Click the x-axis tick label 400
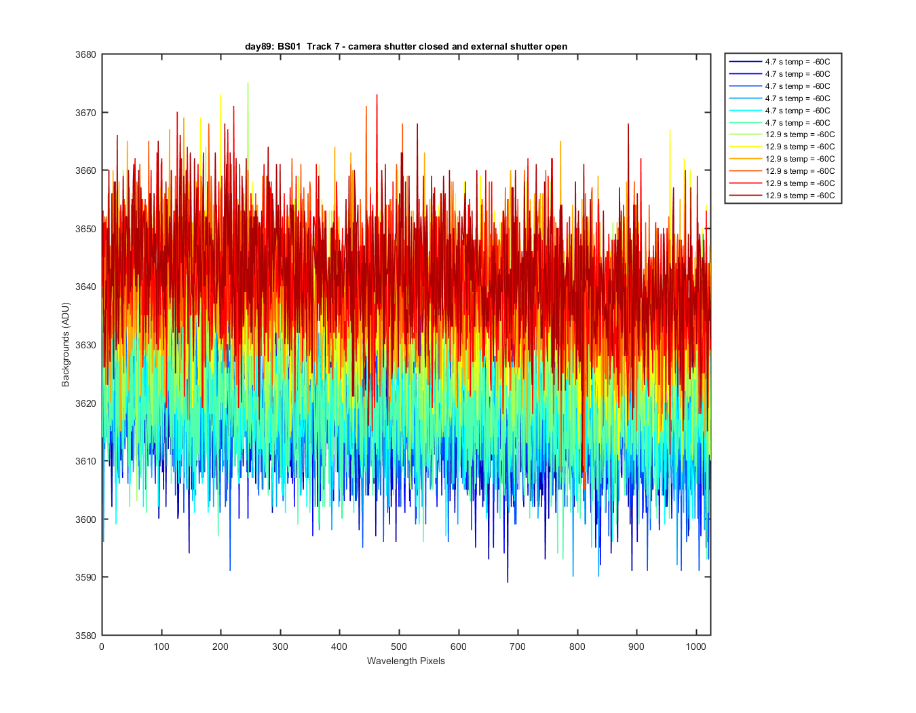The height and width of the screenshot is (713, 916). tap(339, 646)
